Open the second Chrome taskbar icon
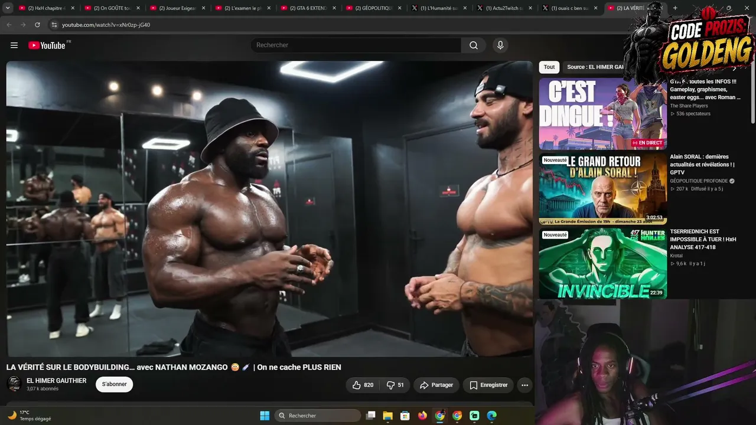756x425 pixels. pos(457,416)
